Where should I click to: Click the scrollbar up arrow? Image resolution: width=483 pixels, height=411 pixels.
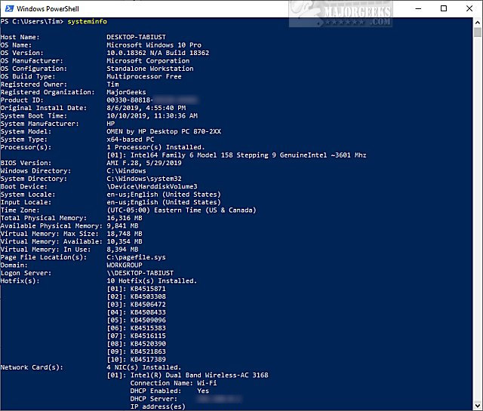point(477,21)
